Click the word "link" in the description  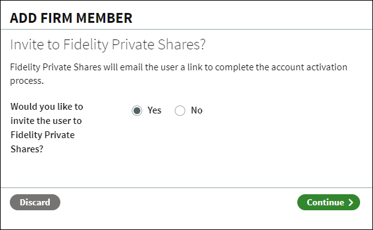195,67
